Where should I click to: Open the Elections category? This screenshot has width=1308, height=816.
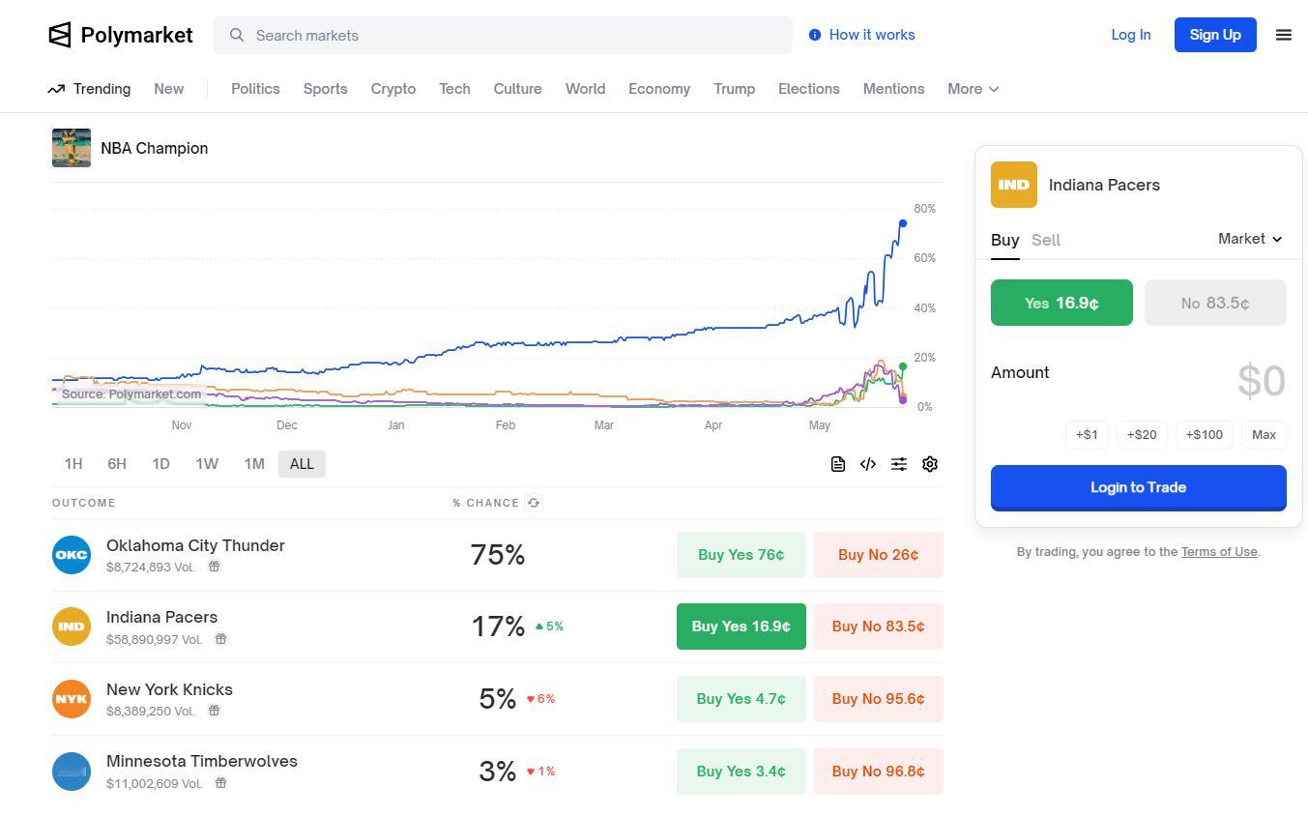pyautogui.click(x=809, y=89)
